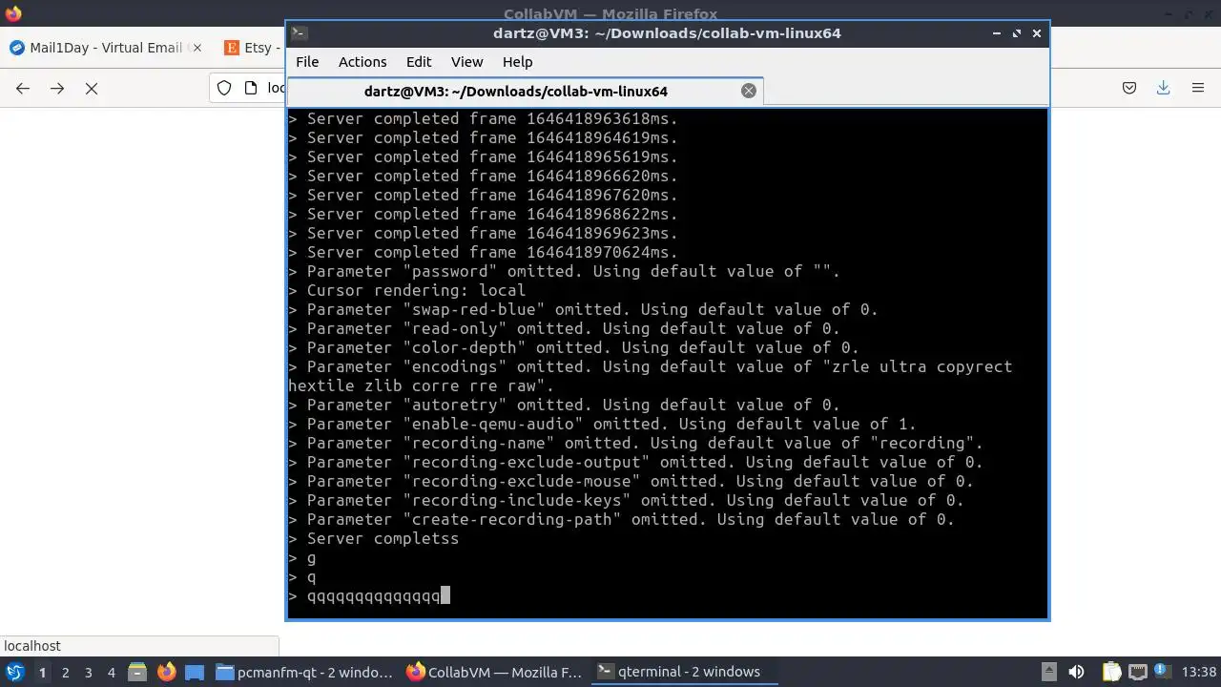Open the clipboard manager tray icon
The width and height of the screenshot is (1221, 687).
(1112, 672)
